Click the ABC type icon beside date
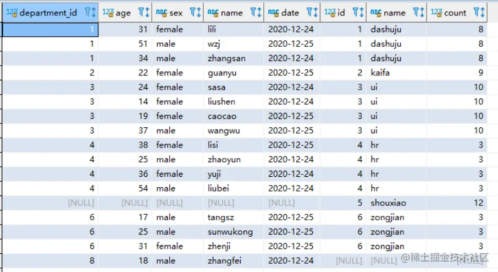 tap(273, 13)
